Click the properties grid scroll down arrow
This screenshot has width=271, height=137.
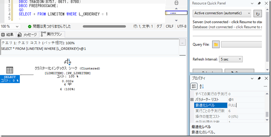click(267, 120)
